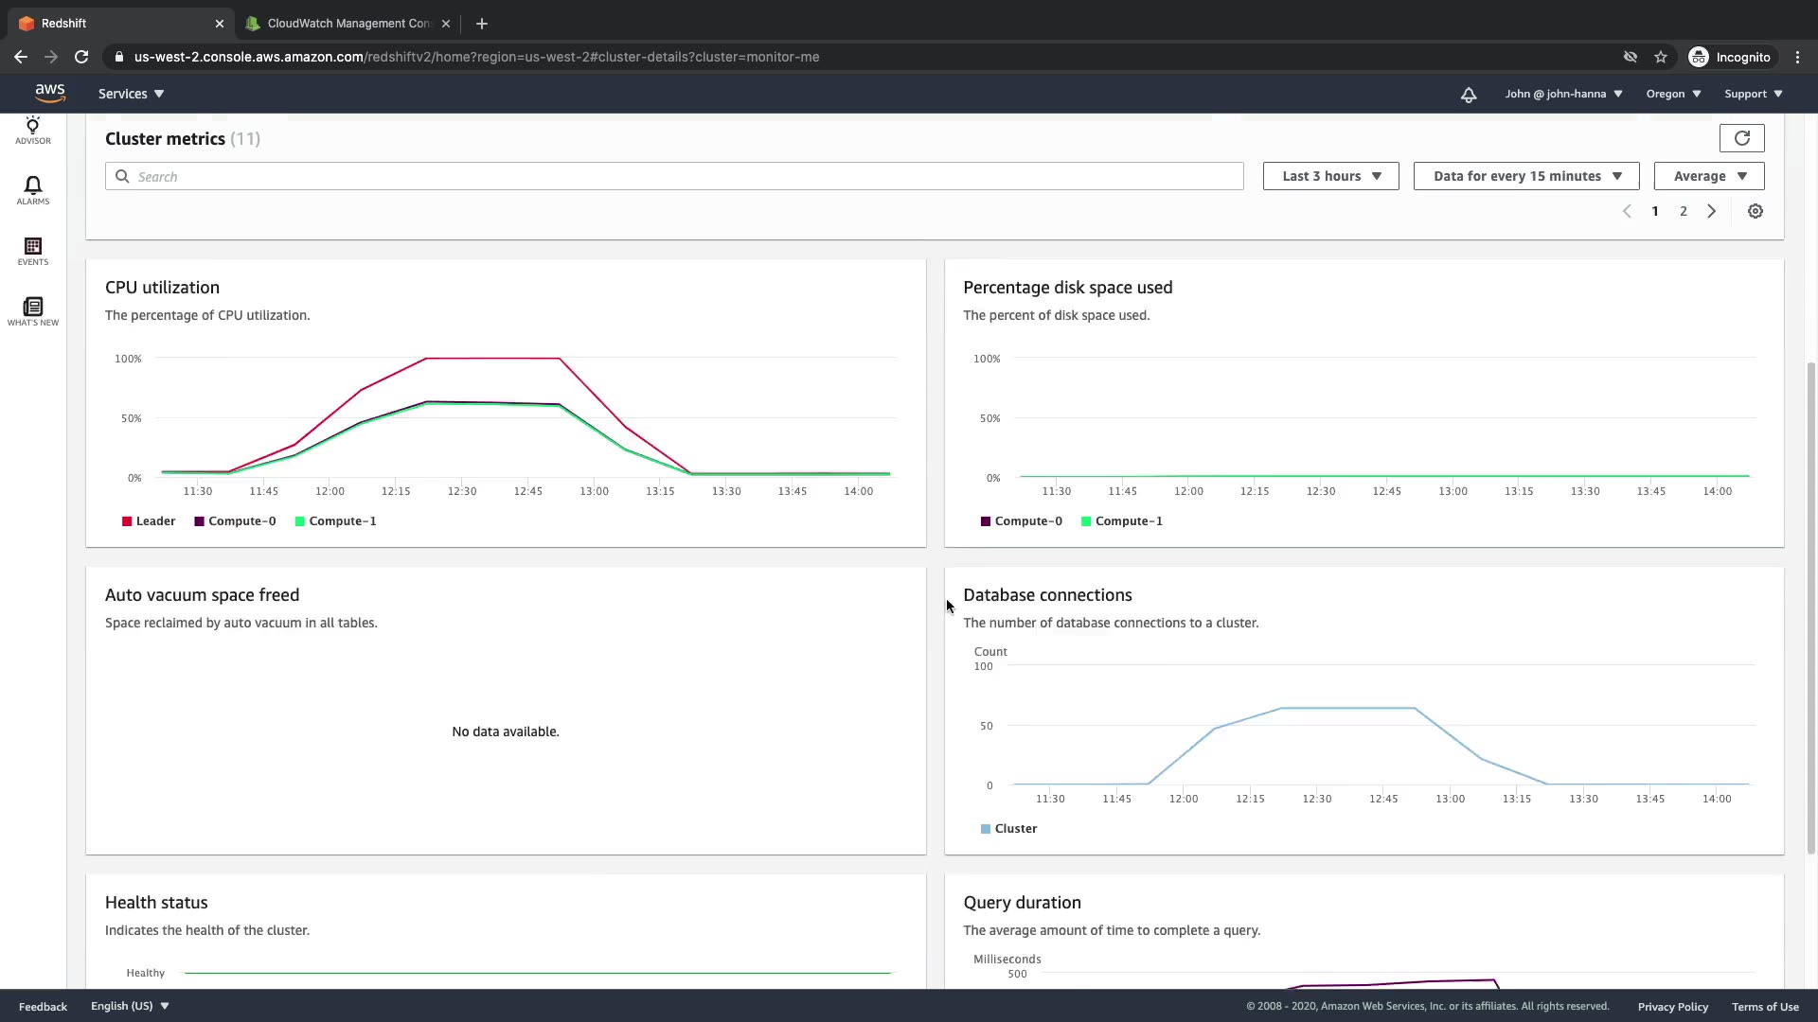Click the Cluster legend color swatch

point(986,829)
